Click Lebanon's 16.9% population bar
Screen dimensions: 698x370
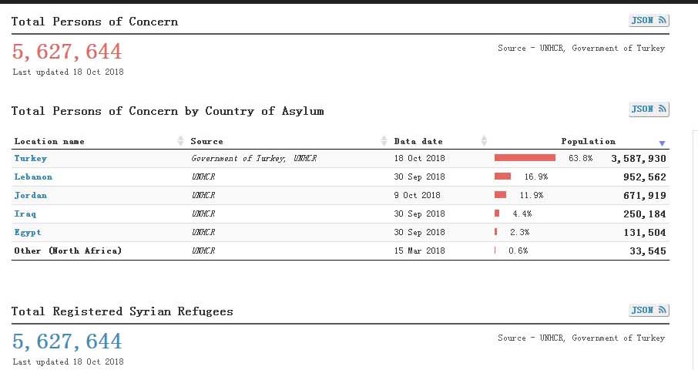502,177
